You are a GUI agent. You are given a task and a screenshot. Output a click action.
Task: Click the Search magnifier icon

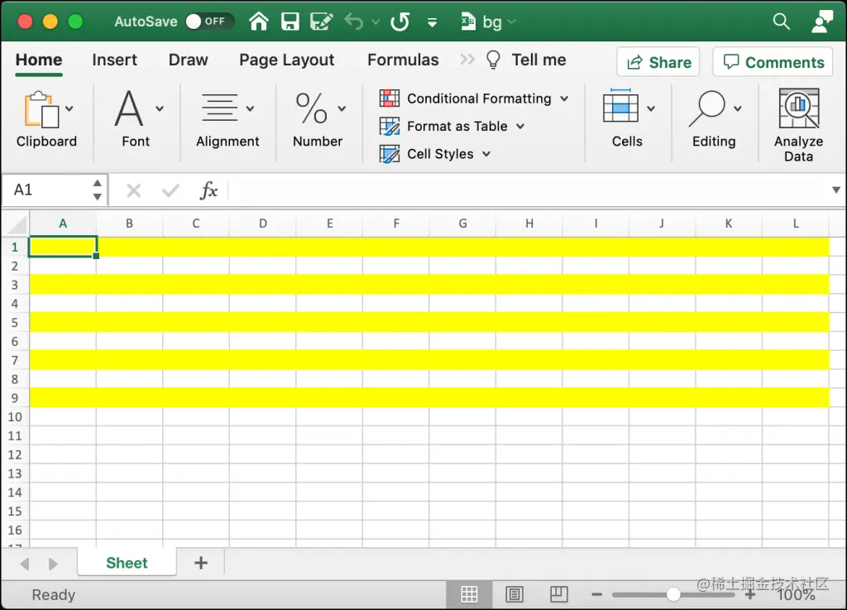tap(781, 22)
